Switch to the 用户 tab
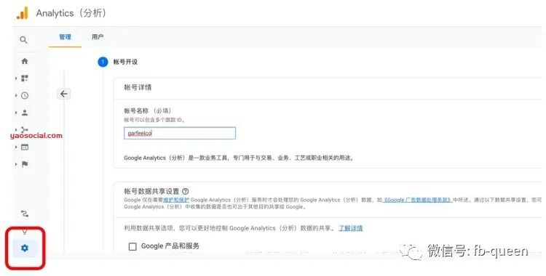This screenshot has height=276, width=546. (98, 37)
